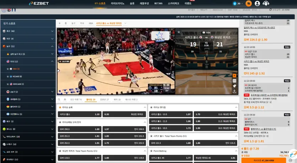Viewport: 297px width, 163px height.
Task: Open the NCAAB (8) league row
Action: (x=28, y=76)
